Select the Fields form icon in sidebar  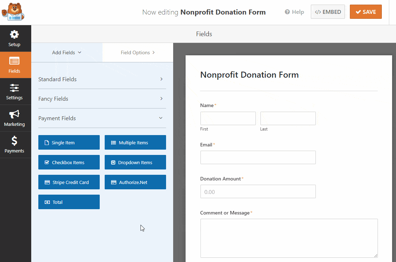(x=15, y=61)
